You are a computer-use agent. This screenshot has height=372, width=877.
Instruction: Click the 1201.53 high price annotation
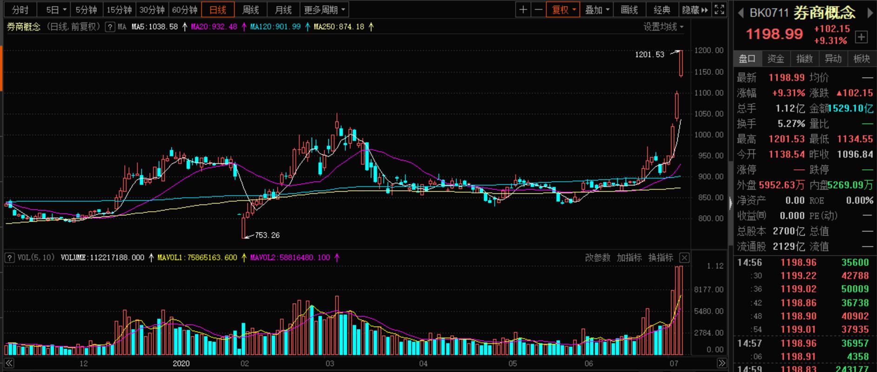[649, 55]
